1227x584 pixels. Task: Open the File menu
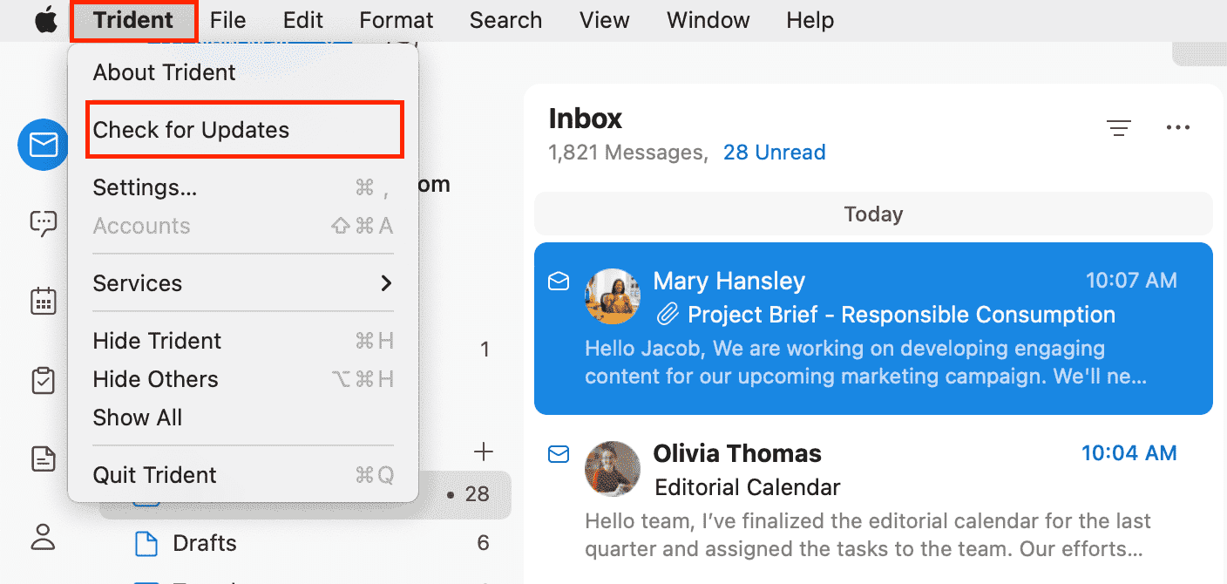click(x=228, y=20)
